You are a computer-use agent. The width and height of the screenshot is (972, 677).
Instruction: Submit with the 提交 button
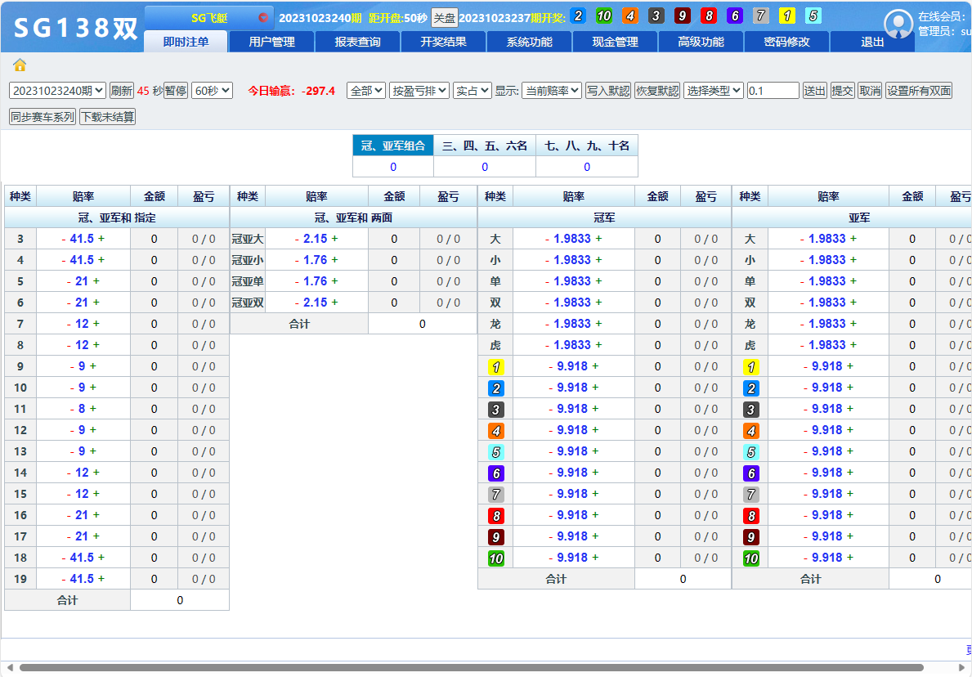click(x=843, y=91)
